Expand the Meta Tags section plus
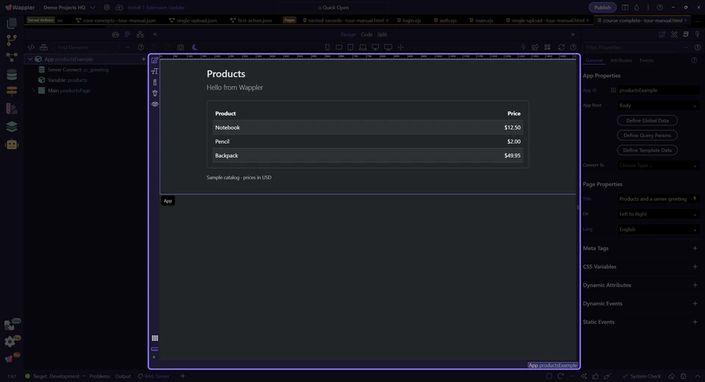 point(695,249)
